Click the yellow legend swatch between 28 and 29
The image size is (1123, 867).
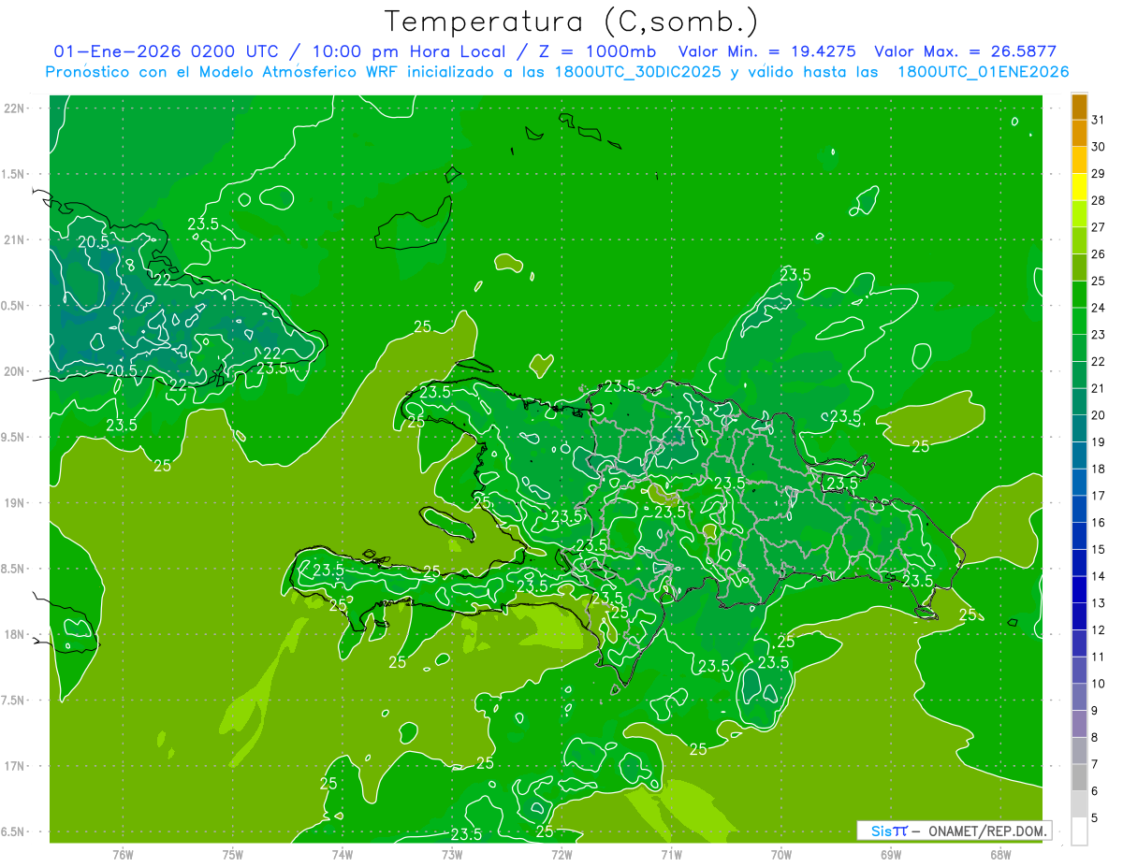1079,187
